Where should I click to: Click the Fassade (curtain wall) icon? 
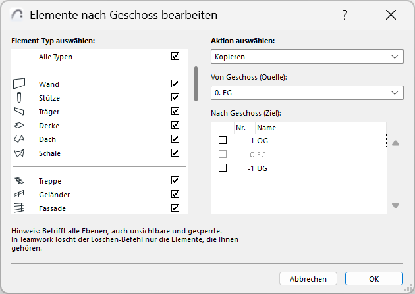pyautogui.click(x=19, y=208)
